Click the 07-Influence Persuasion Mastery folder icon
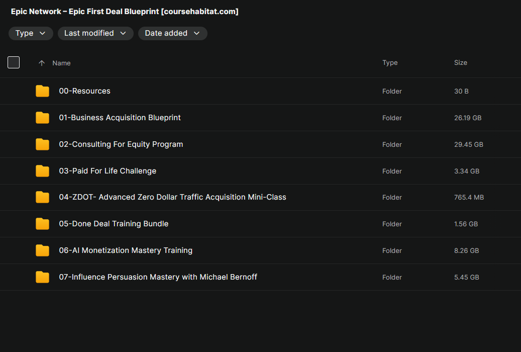This screenshot has height=352, width=521. [x=42, y=277]
